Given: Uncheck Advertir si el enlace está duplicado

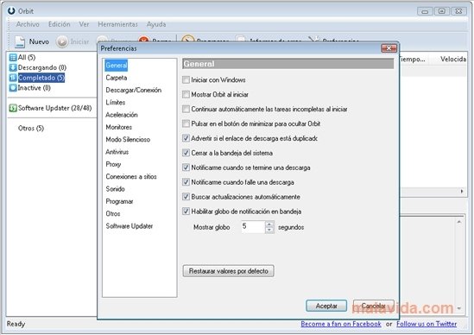Looking at the screenshot, I should 186,138.
